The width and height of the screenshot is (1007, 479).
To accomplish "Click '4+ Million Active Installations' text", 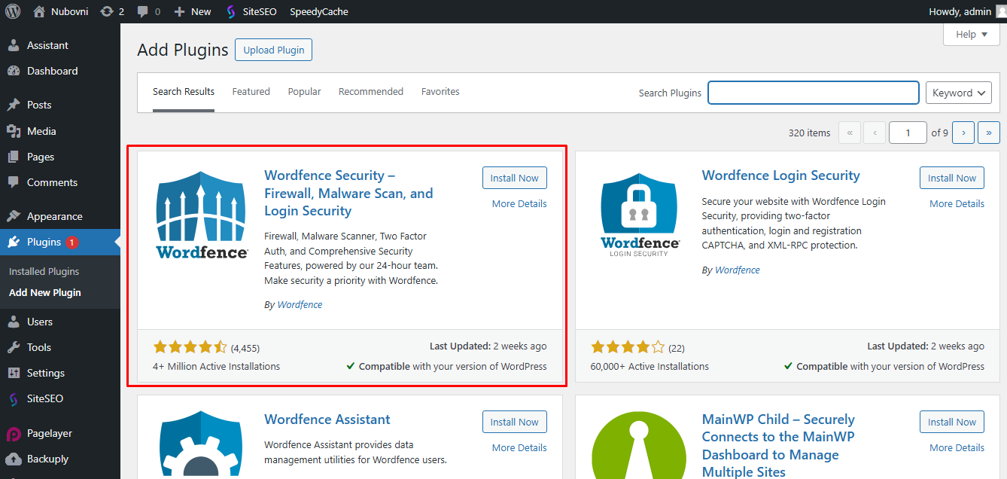I will (x=217, y=366).
